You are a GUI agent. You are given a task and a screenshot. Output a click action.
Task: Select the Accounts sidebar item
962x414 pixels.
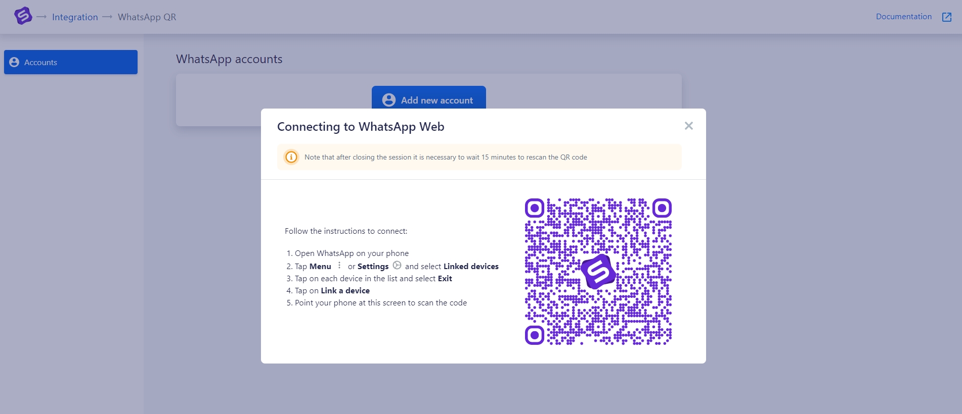(x=71, y=62)
